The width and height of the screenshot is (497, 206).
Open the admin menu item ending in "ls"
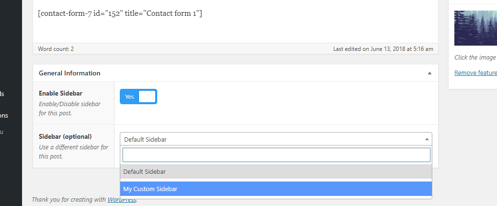(2, 94)
